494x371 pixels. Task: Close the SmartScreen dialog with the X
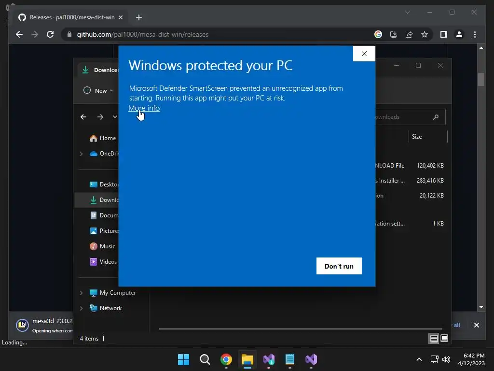[364, 54]
